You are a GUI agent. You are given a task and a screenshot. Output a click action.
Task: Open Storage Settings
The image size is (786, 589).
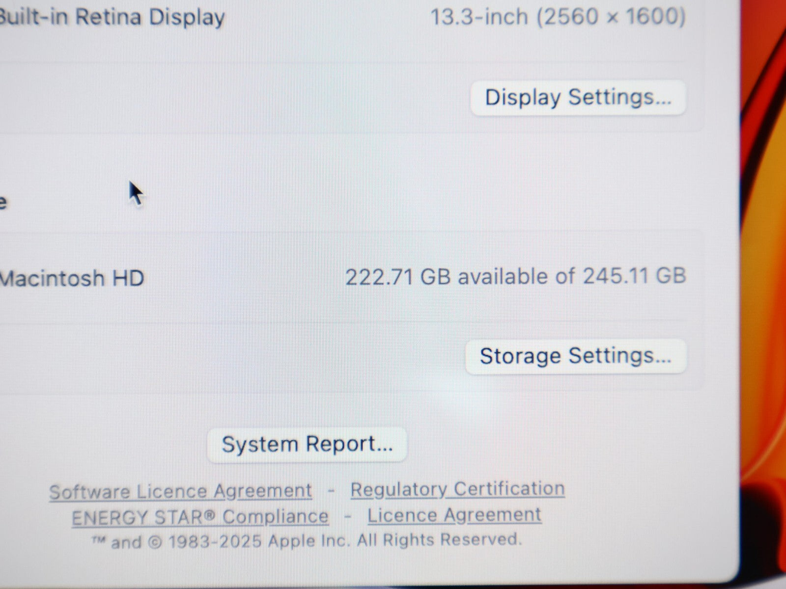pos(576,356)
